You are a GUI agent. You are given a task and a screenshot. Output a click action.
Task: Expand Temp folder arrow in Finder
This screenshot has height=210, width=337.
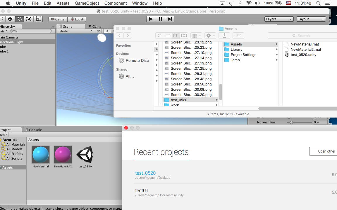click(x=277, y=60)
